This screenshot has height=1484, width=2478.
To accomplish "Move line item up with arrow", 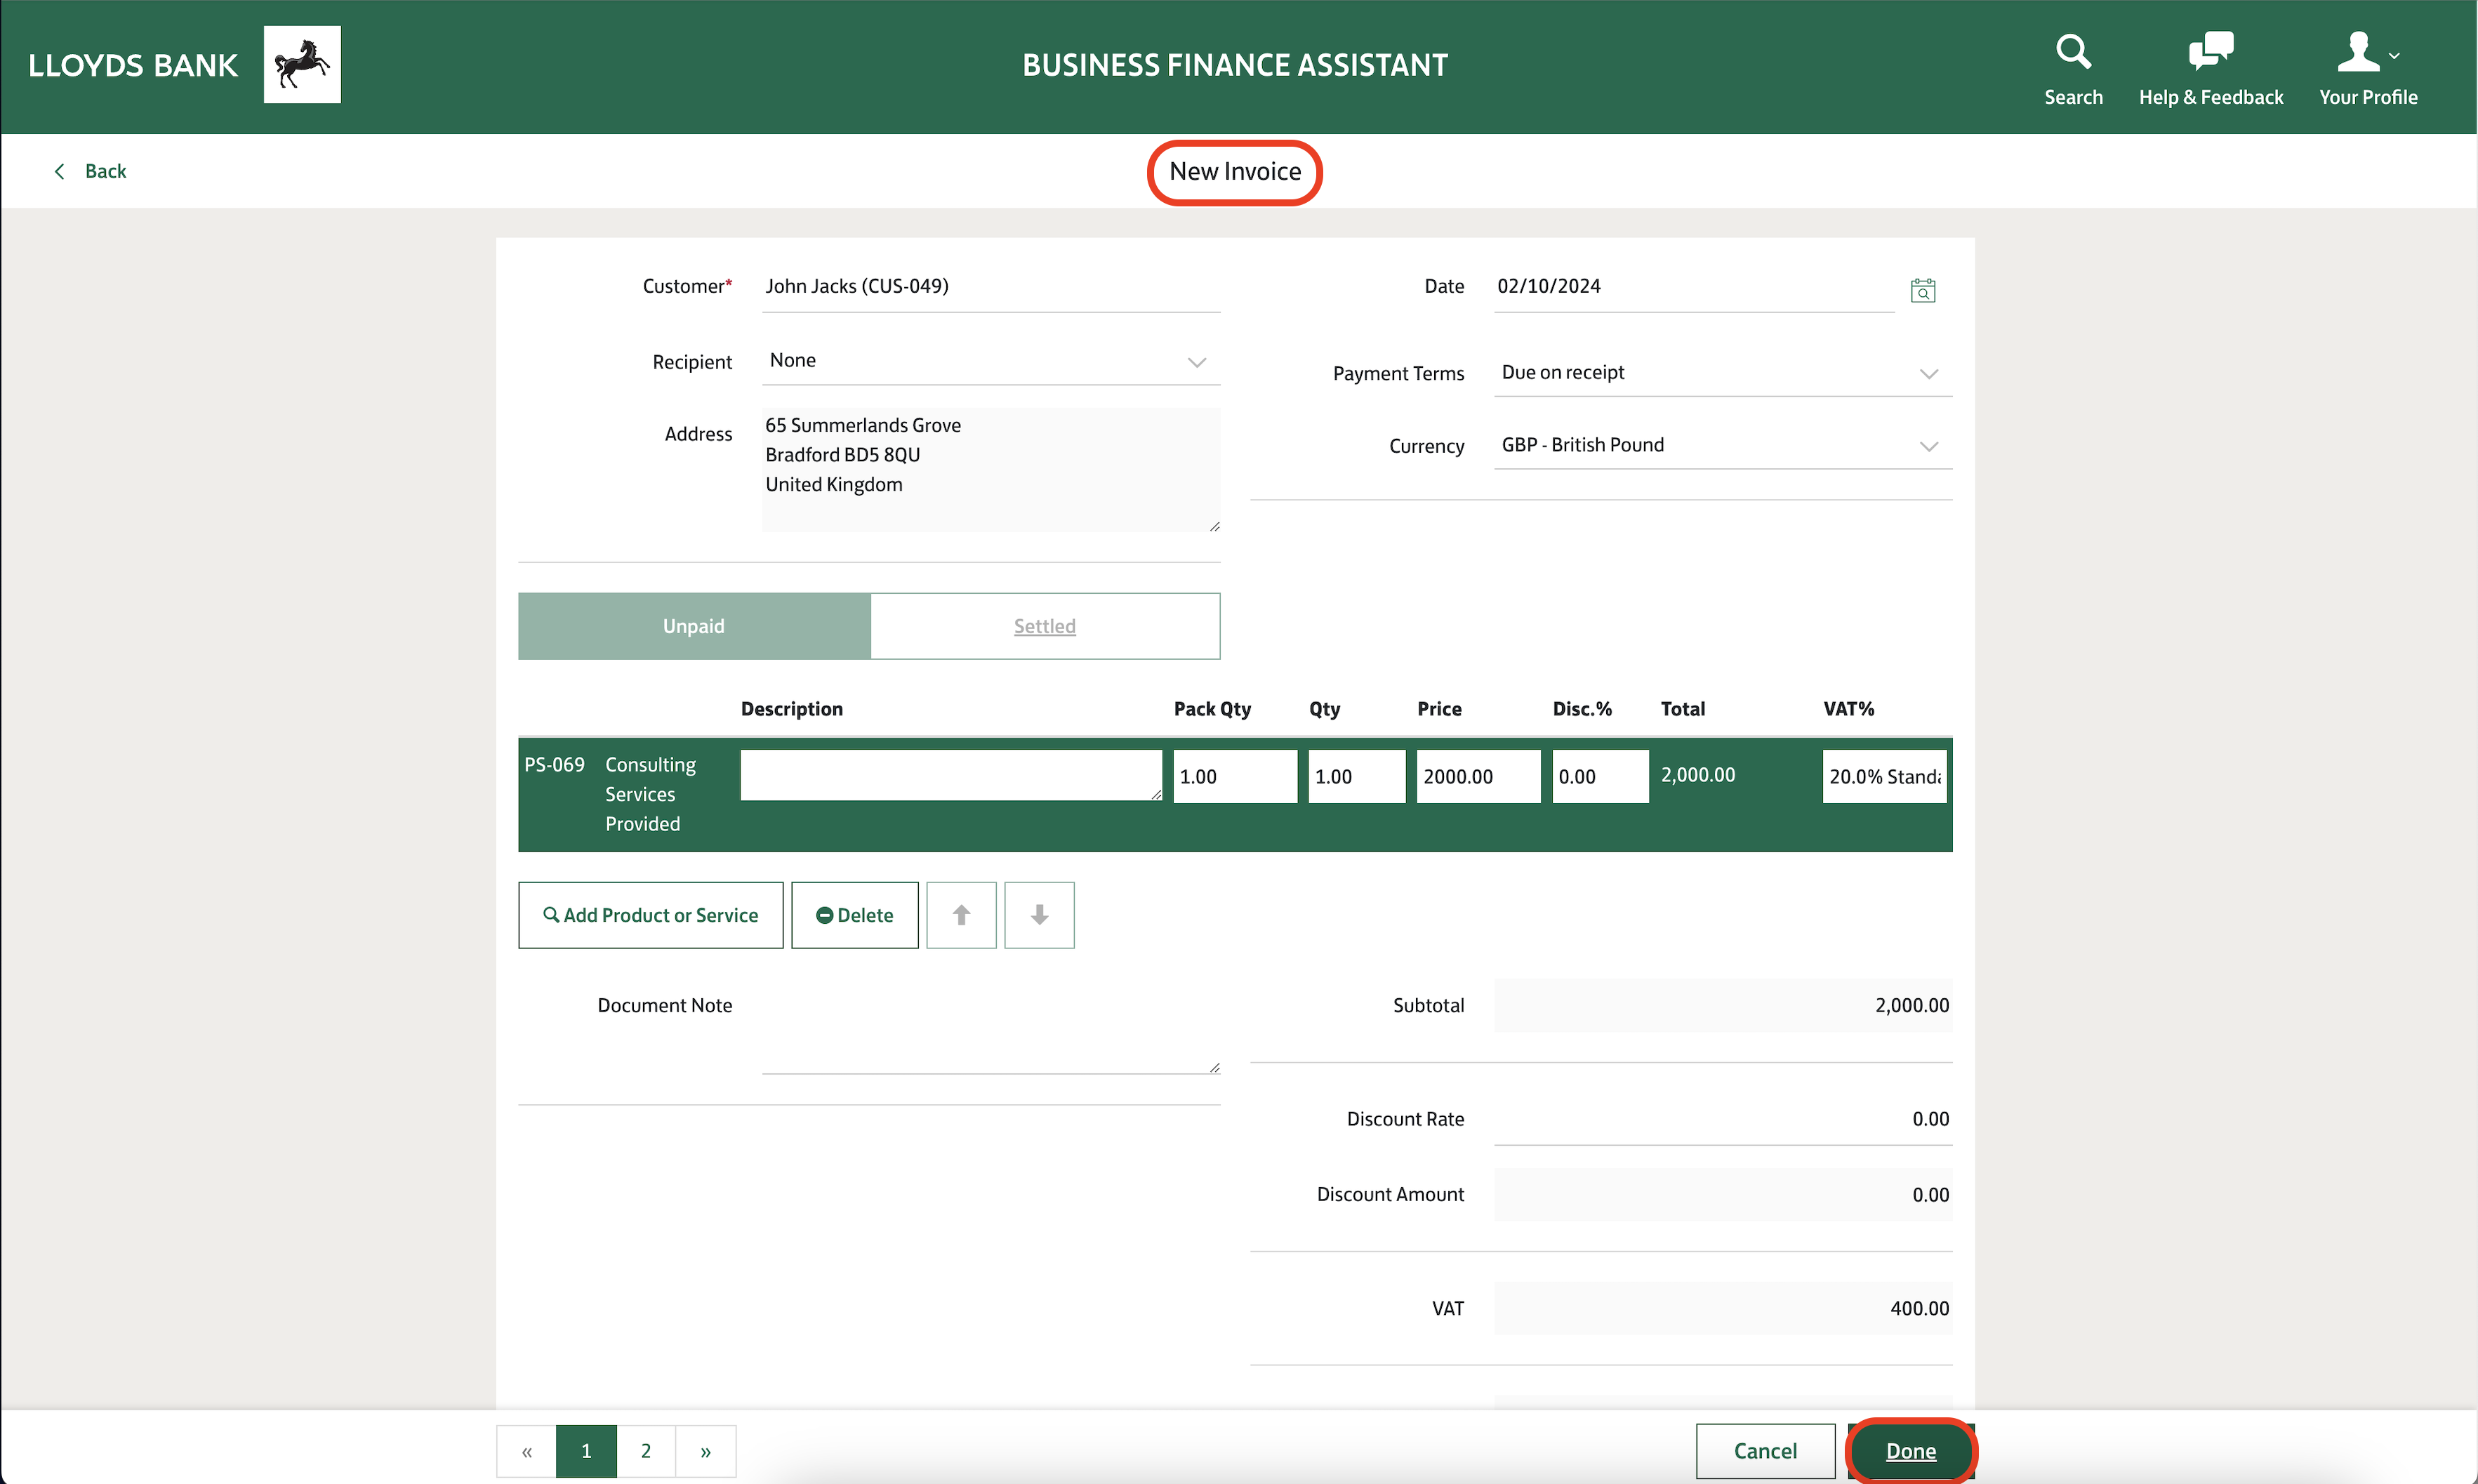I will coord(961,915).
